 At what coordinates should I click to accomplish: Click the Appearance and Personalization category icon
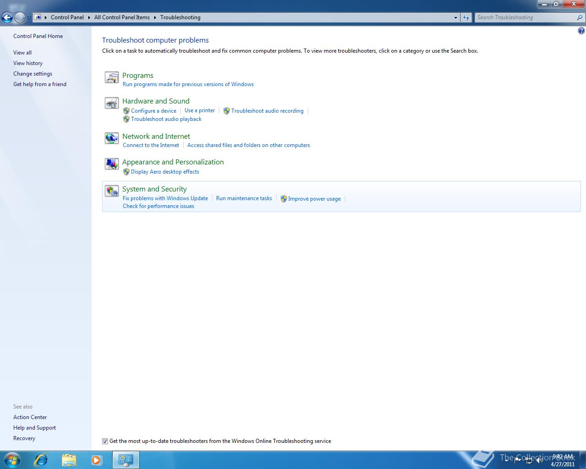coord(112,164)
